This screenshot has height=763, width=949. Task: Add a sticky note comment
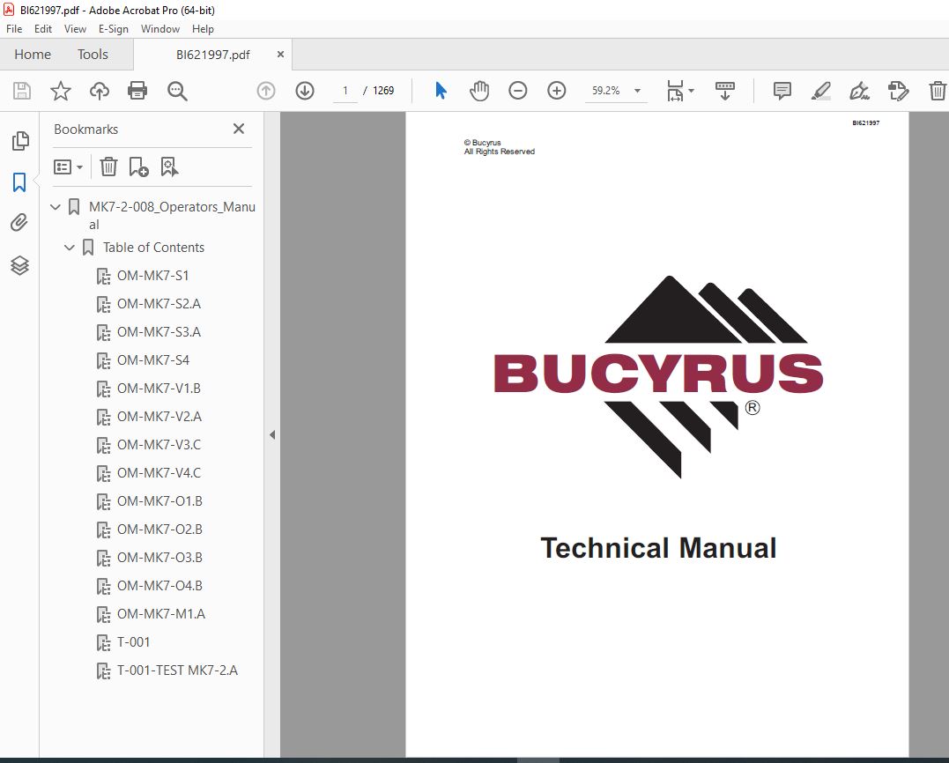pyautogui.click(x=782, y=91)
